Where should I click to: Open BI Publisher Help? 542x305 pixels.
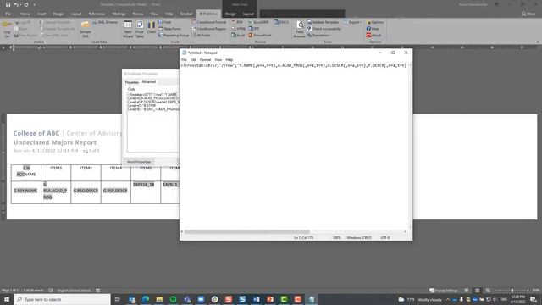click(x=373, y=29)
